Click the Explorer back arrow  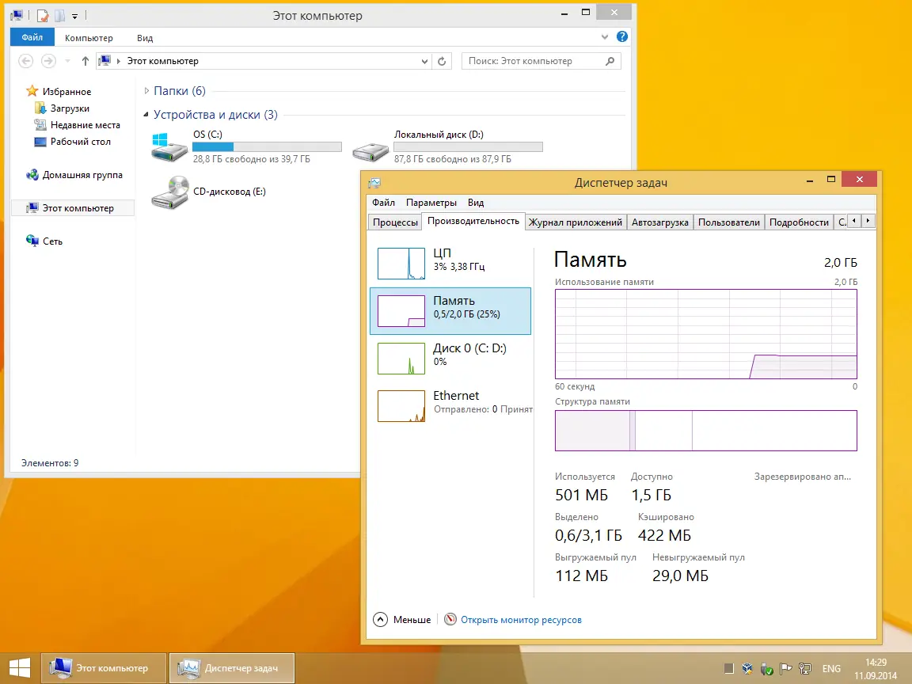(x=25, y=60)
